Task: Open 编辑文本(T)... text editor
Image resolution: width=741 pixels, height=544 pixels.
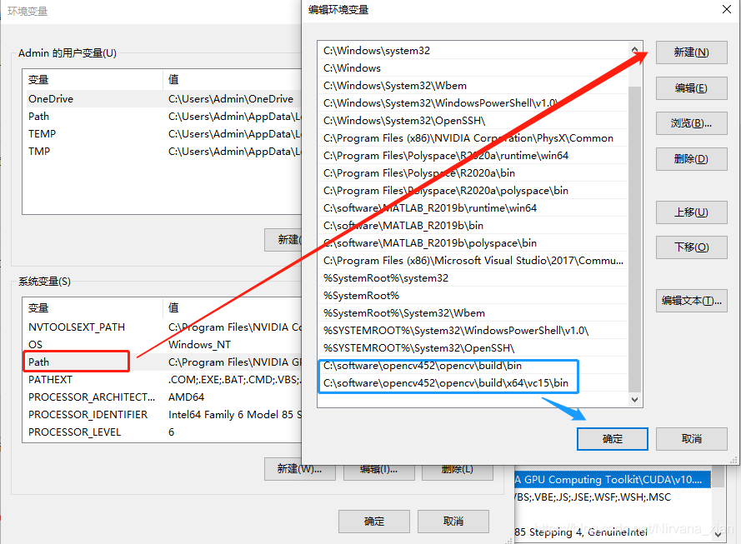Action: (691, 301)
